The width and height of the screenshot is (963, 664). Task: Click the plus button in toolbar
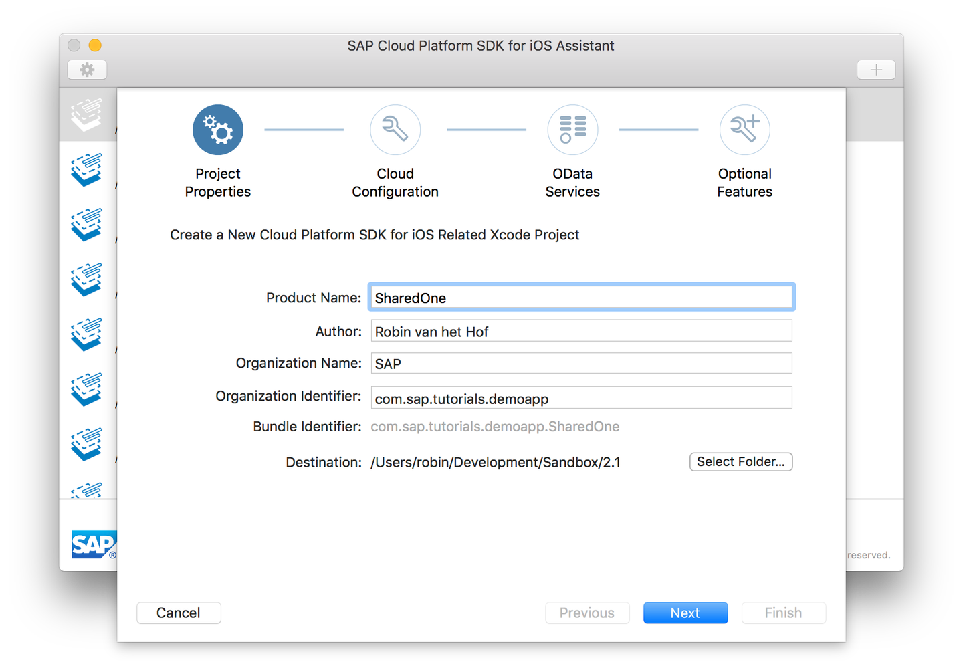tap(876, 70)
